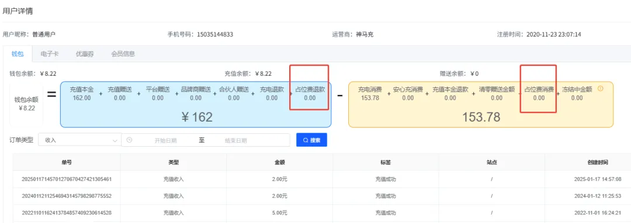The width and height of the screenshot is (631, 223).
Task: Click the info icon next to 冻结中金额
Action: pyautogui.click(x=601, y=89)
